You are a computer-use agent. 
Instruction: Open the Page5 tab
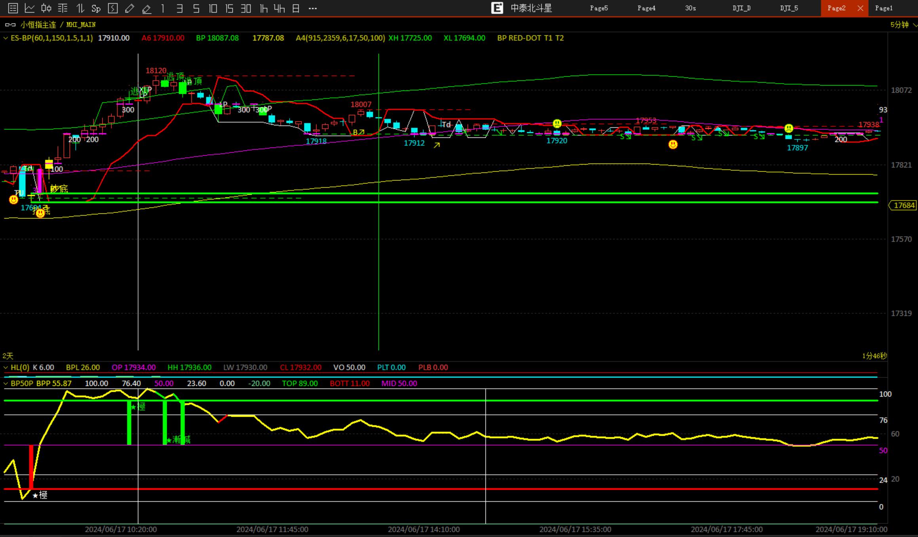point(599,8)
